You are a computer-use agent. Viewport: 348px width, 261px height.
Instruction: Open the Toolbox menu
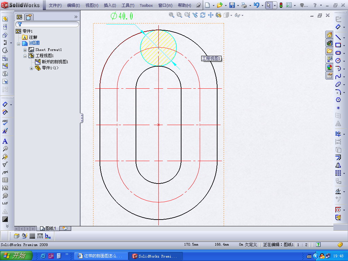[146, 5]
